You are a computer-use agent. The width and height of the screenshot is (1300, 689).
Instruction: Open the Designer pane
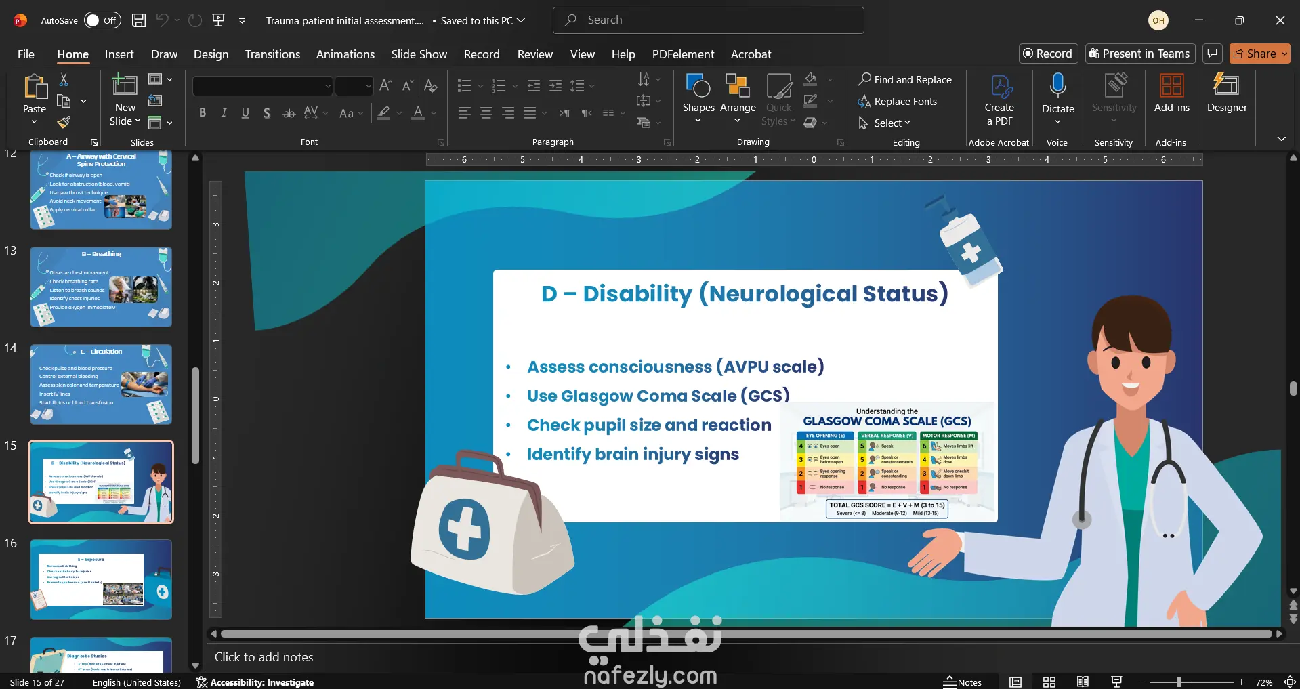tap(1227, 93)
